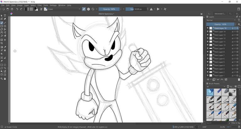Select the Rectangular Selection tool
This screenshot has height=129, width=241.
[2, 65]
